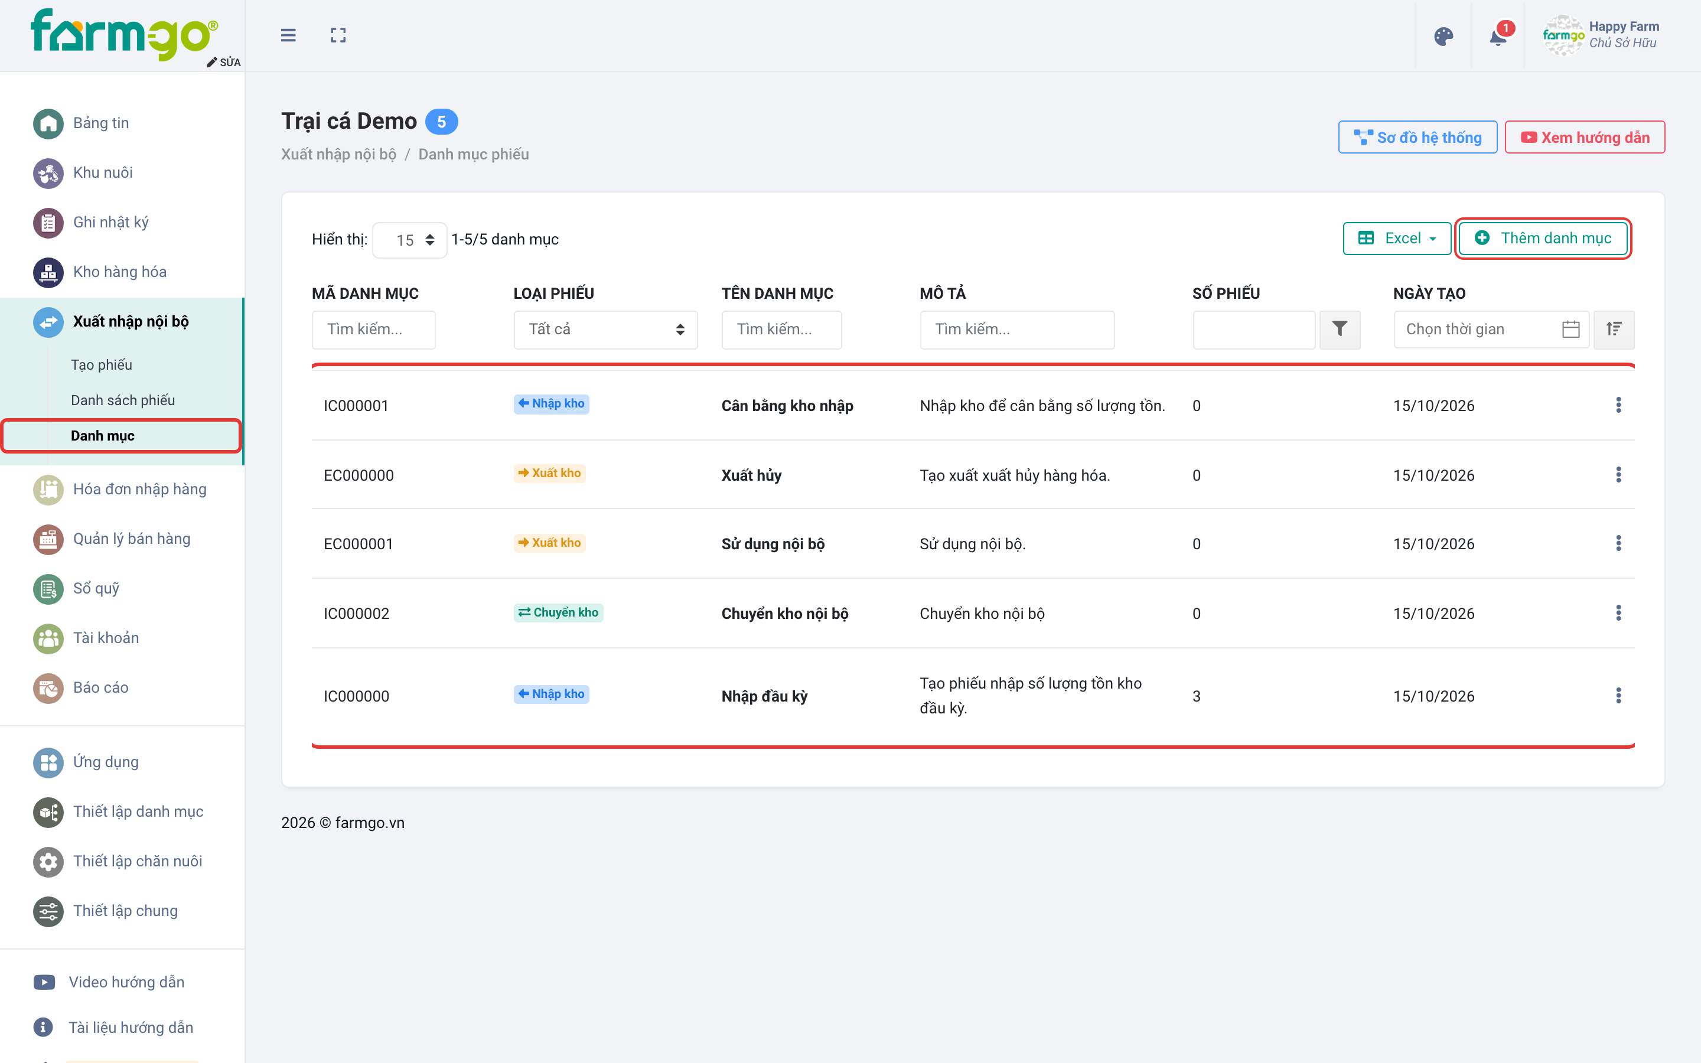Viewport: 1701px width, 1063px height.
Task: Open the color theme palette icon
Action: (1443, 37)
